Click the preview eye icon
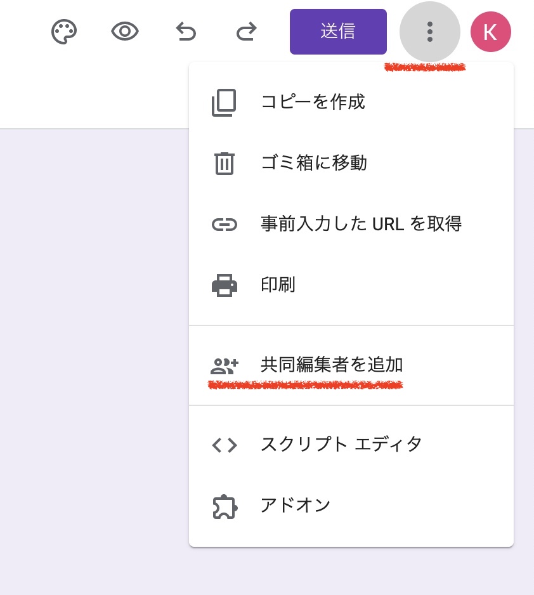 point(125,31)
